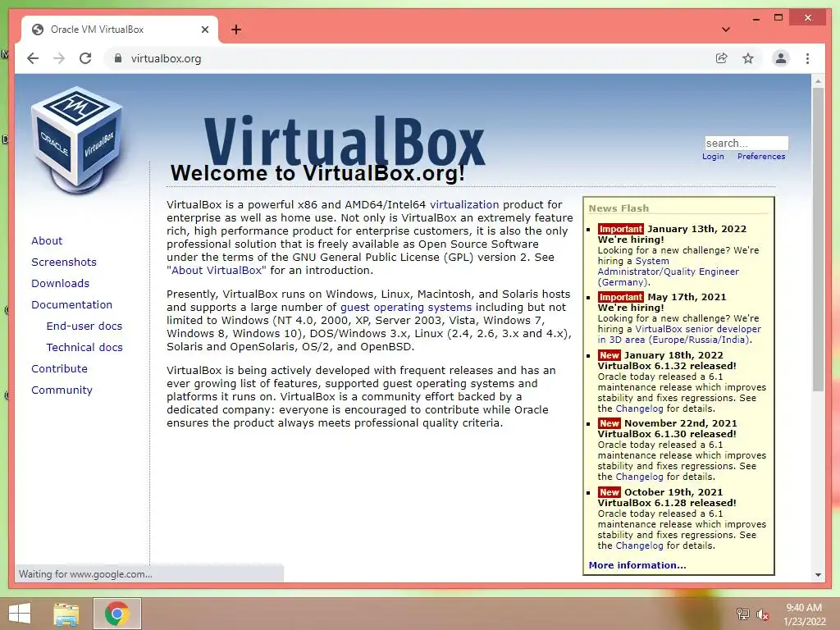Screen dimensions: 840x630
Task: Click the page scrollbar down arrow
Action: (x=818, y=575)
